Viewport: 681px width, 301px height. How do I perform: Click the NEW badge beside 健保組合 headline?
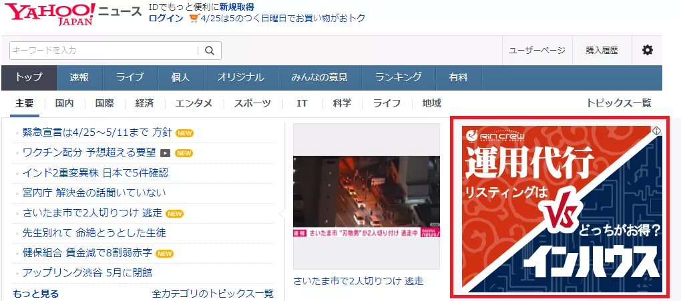[x=164, y=253]
